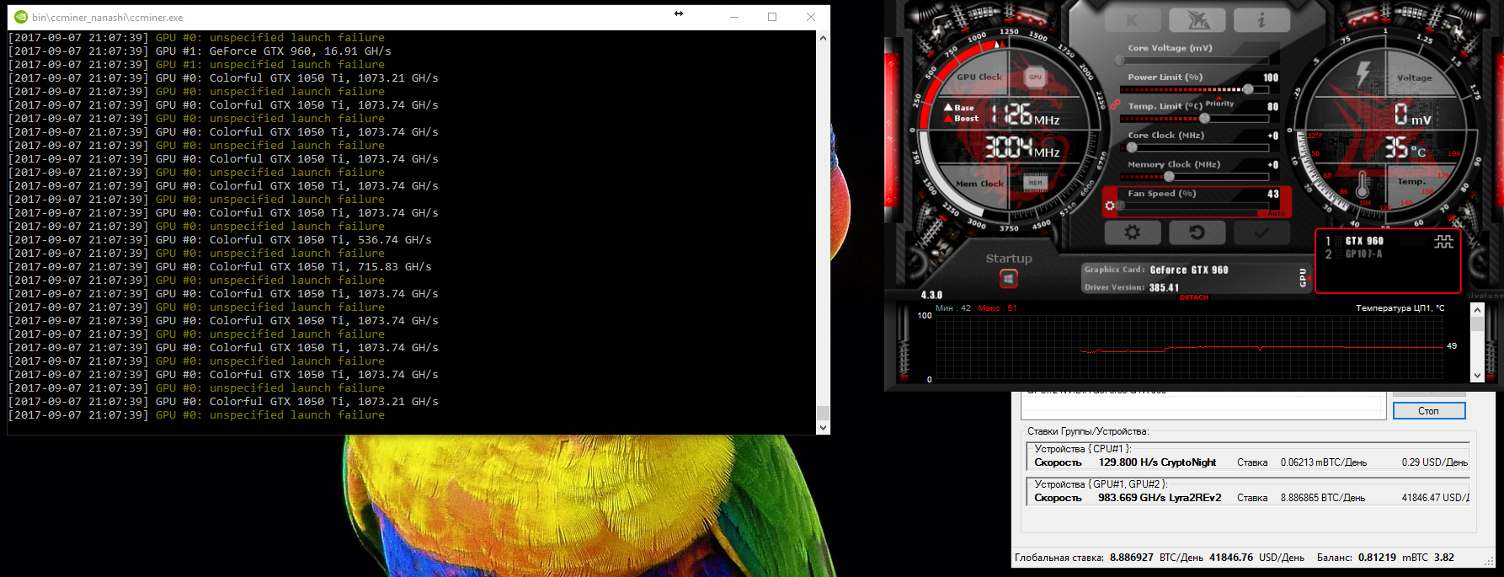This screenshot has width=1504, height=577.
Task: Click the DETACH monitor link
Action: (1193, 297)
